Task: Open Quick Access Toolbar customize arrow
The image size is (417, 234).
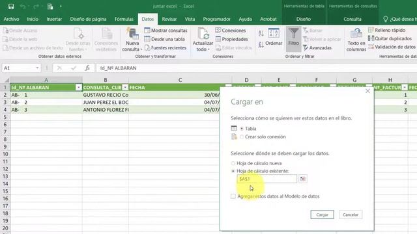Action: [61, 6]
